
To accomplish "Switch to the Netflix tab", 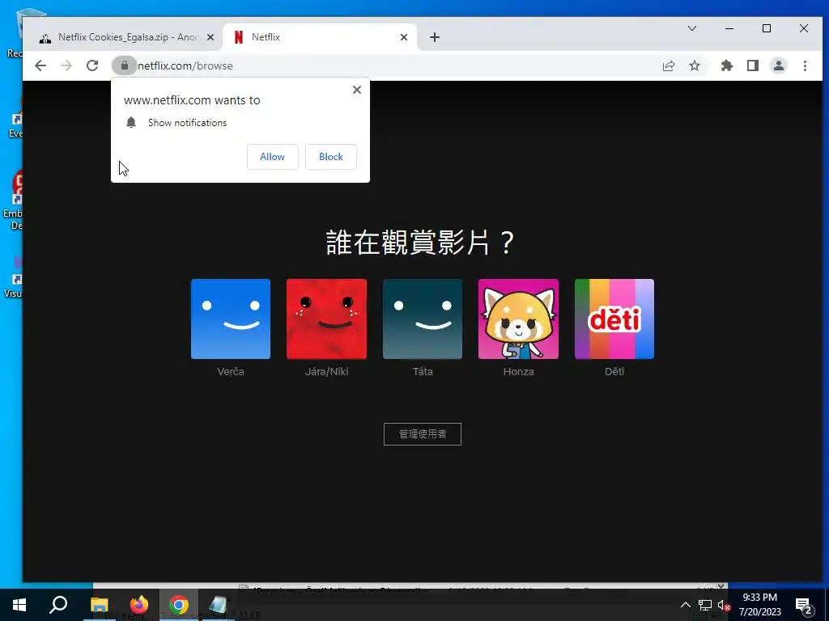I will coord(317,37).
